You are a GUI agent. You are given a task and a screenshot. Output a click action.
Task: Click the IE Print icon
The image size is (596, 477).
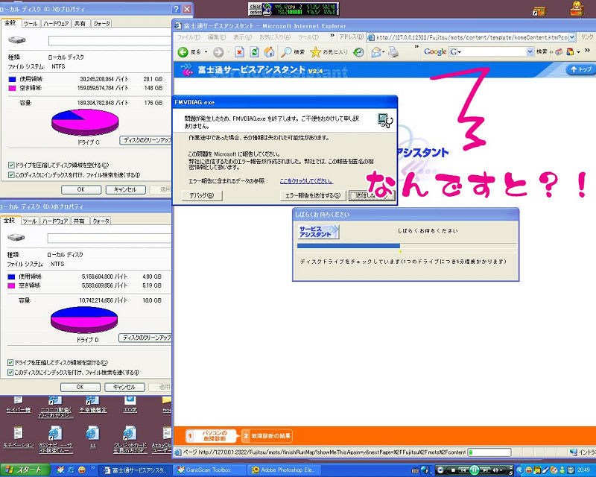[x=393, y=52]
